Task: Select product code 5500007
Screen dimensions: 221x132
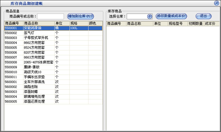Action: pyautogui.click(x=11, y=57)
